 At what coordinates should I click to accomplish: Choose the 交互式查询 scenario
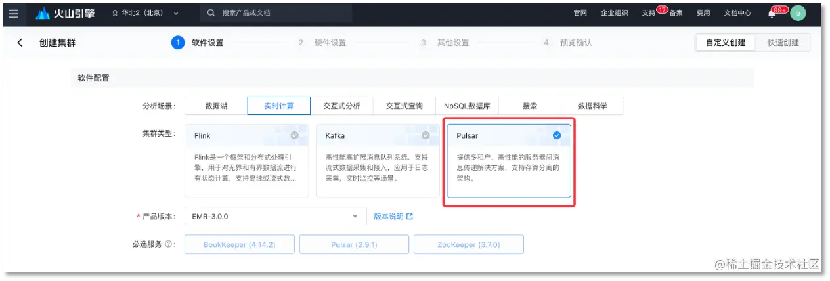[404, 106]
